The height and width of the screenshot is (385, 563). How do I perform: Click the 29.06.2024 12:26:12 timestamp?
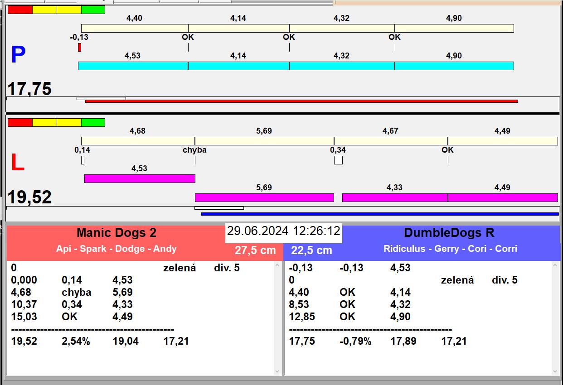click(283, 231)
